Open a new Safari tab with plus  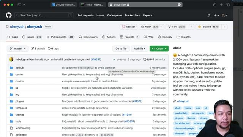coord(221,5)
